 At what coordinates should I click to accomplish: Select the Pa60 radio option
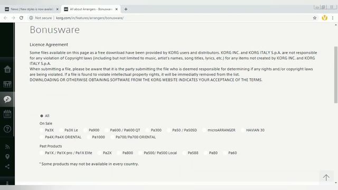(225, 153)
